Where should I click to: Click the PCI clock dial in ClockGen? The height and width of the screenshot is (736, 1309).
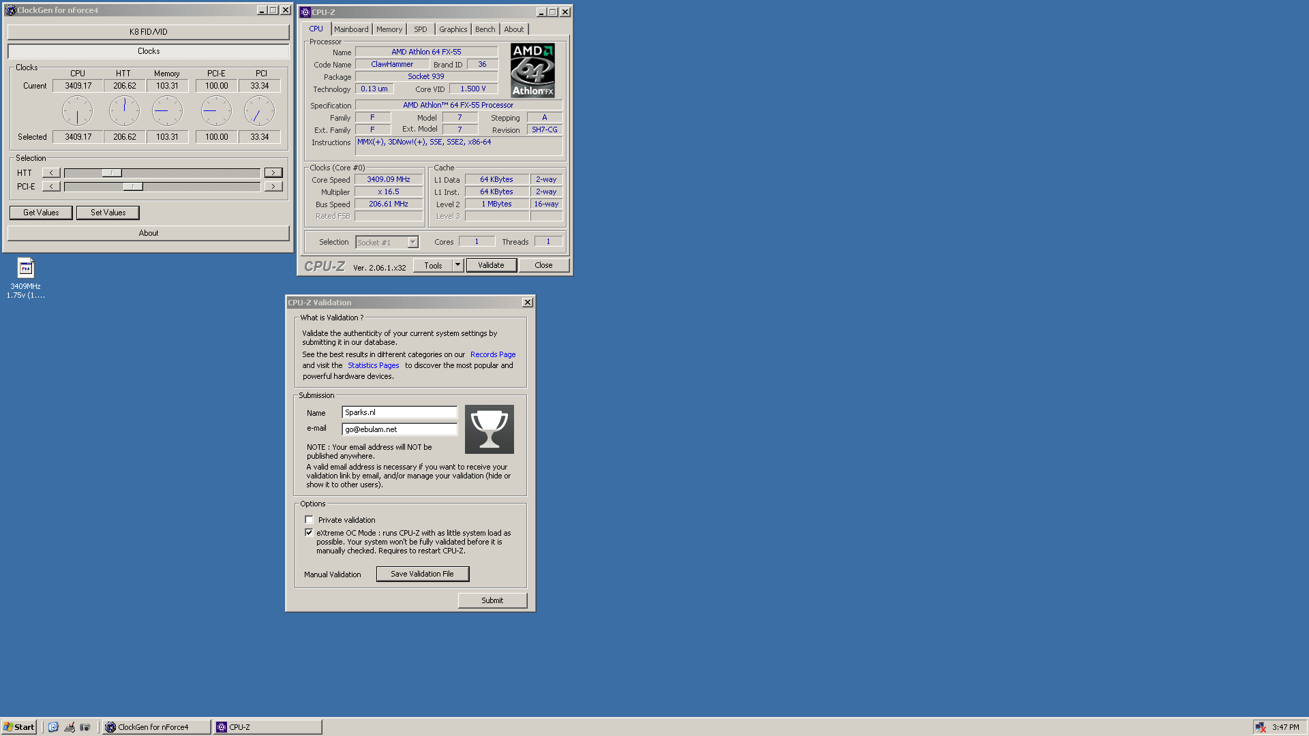[260, 111]
